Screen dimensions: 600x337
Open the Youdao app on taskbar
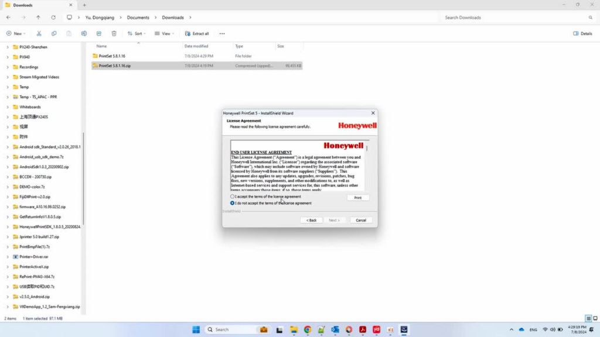point(377,329)
